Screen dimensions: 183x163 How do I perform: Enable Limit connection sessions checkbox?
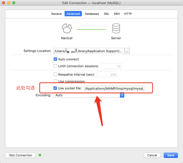pos(55,66)
